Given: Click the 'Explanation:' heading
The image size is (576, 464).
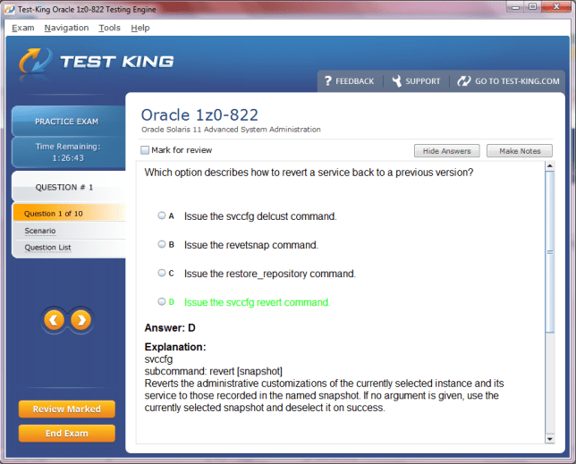Looking at the screenshot, I should [x=175, y=347].
